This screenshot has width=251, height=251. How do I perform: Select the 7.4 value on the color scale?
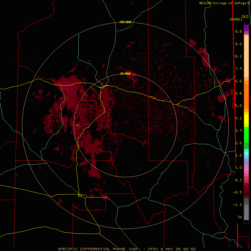(238, 69)
